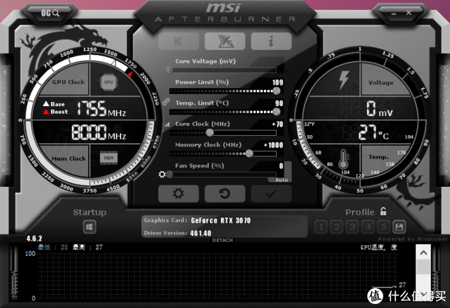Toggle the fan speed Auto button

(x=281, y=180)
